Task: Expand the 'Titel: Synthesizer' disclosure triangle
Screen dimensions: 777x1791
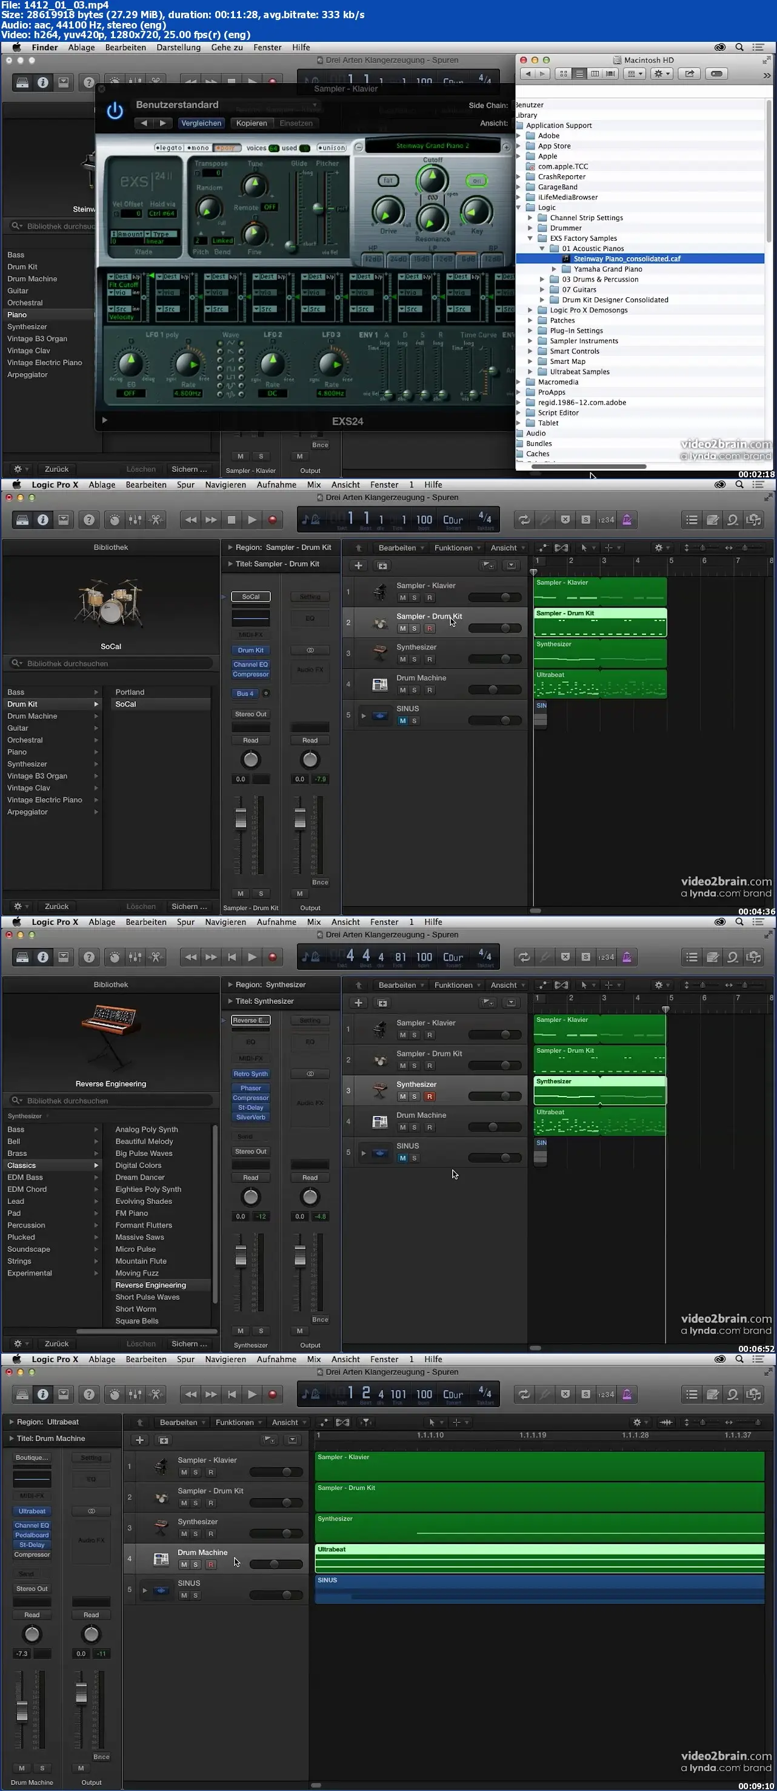Action: [x=231, y=1001]
